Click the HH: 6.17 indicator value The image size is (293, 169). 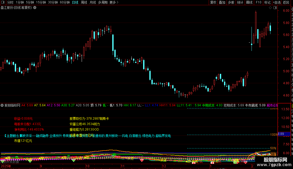[130, 105]
